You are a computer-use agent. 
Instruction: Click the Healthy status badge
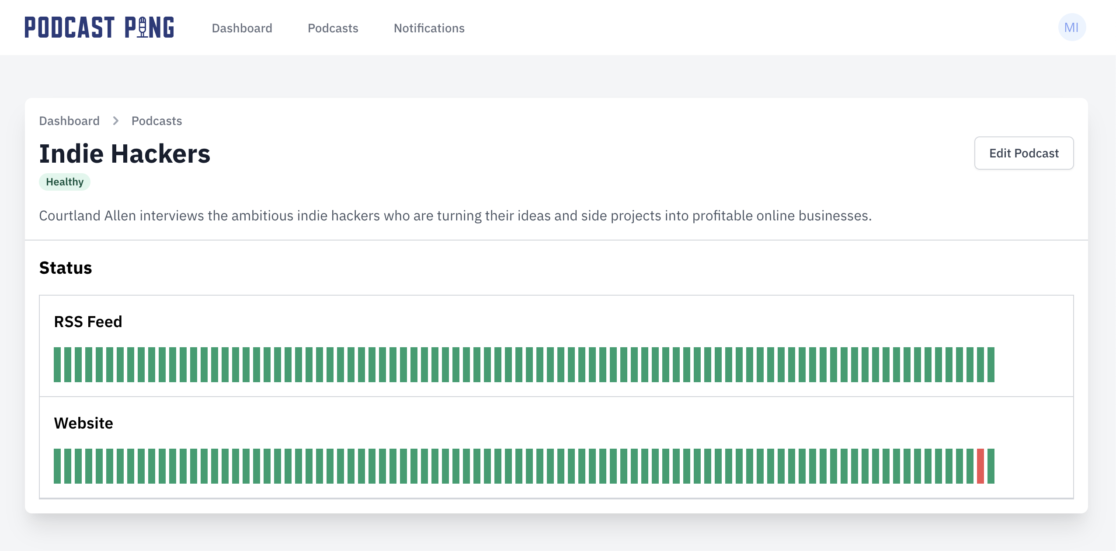click(65, 182)
